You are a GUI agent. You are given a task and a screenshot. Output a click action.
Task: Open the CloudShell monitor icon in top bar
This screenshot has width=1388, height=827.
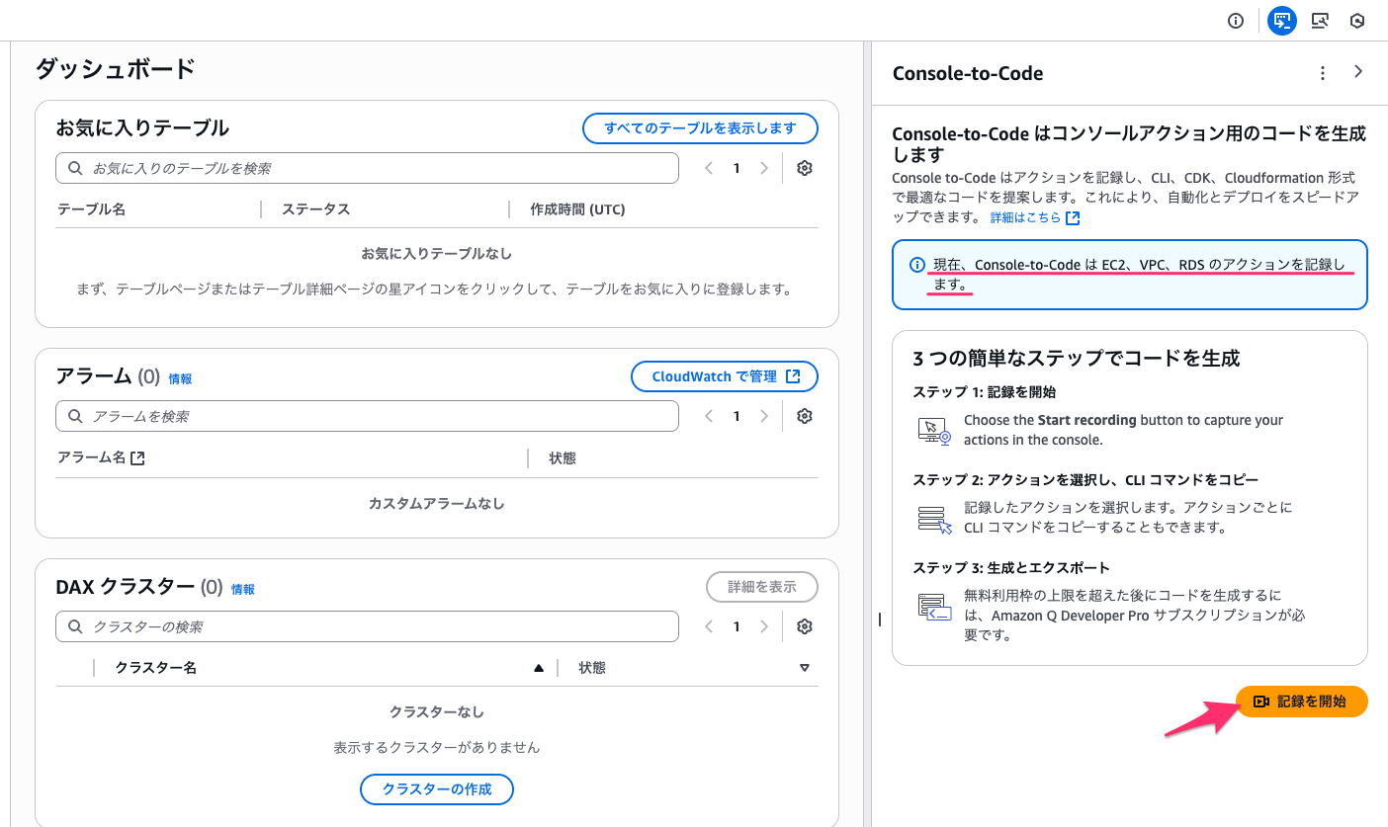pyautogui.click(x=1320, y=21)
